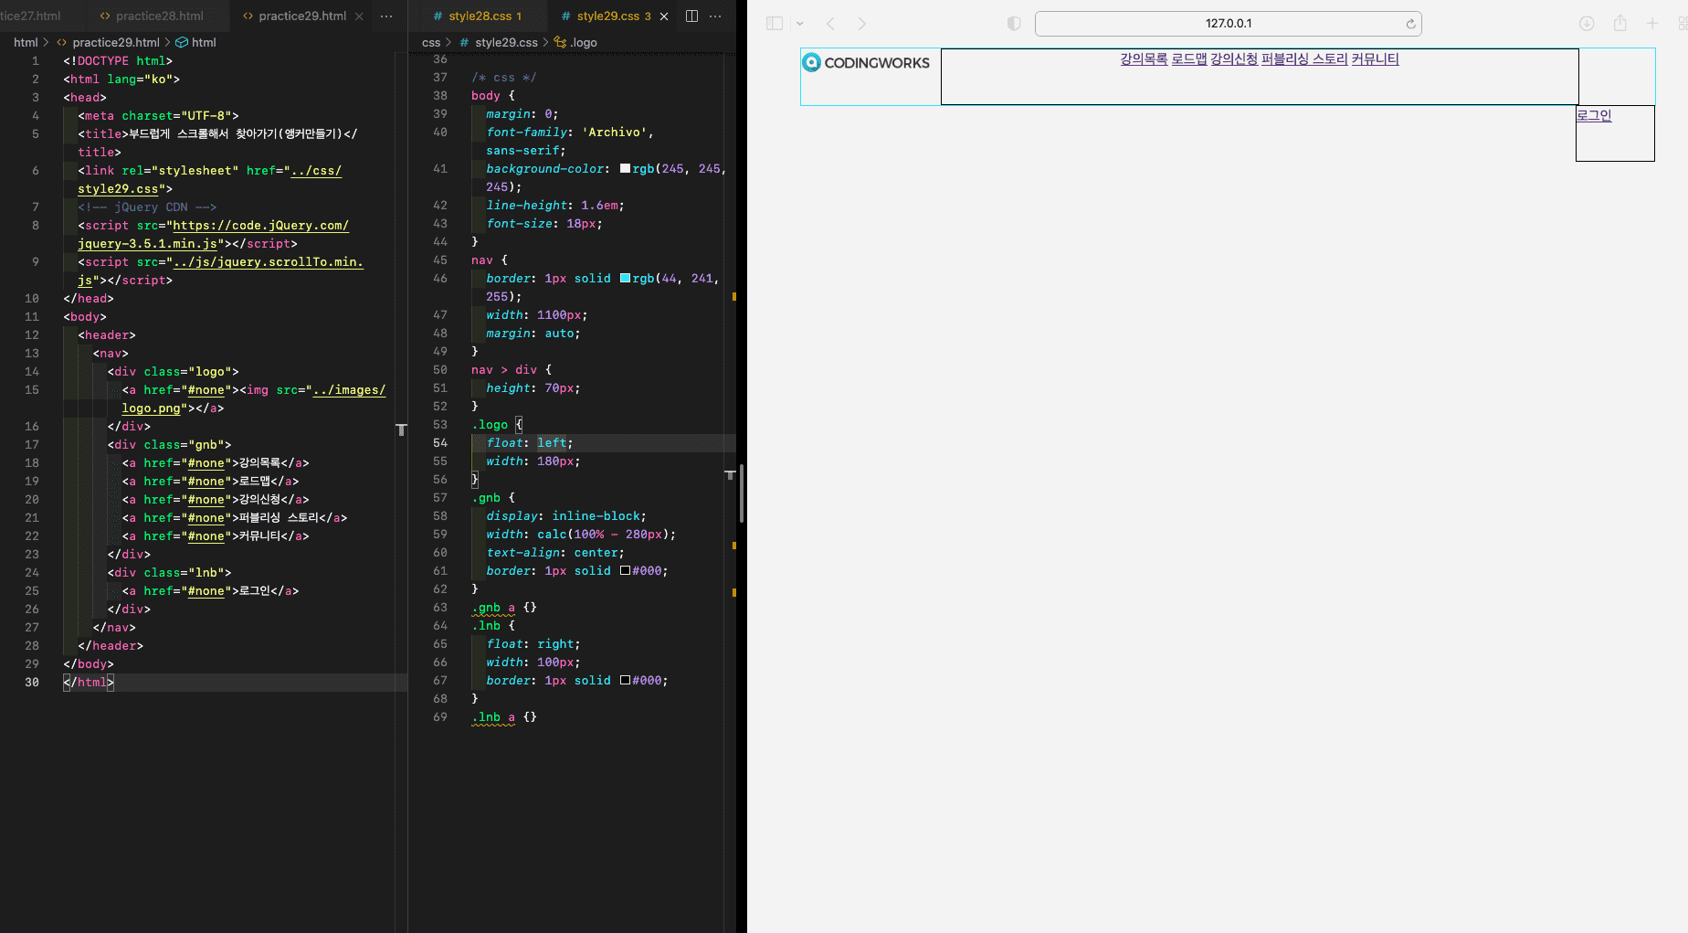
Task: Go forward in the Safari browser
Action: [x=861, y=24]
